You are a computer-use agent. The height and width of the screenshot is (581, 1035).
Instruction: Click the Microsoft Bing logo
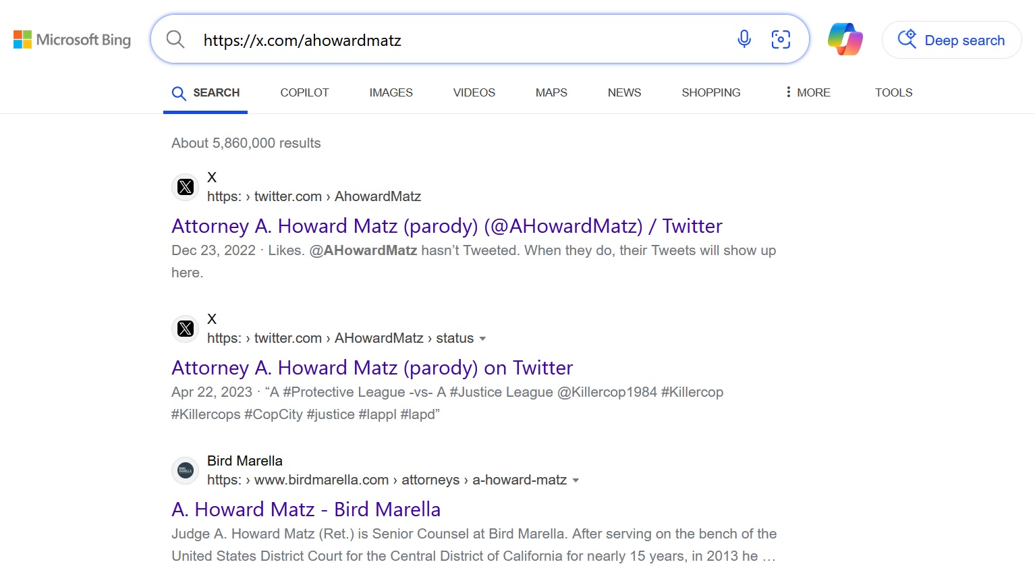(x=72, y=40)
